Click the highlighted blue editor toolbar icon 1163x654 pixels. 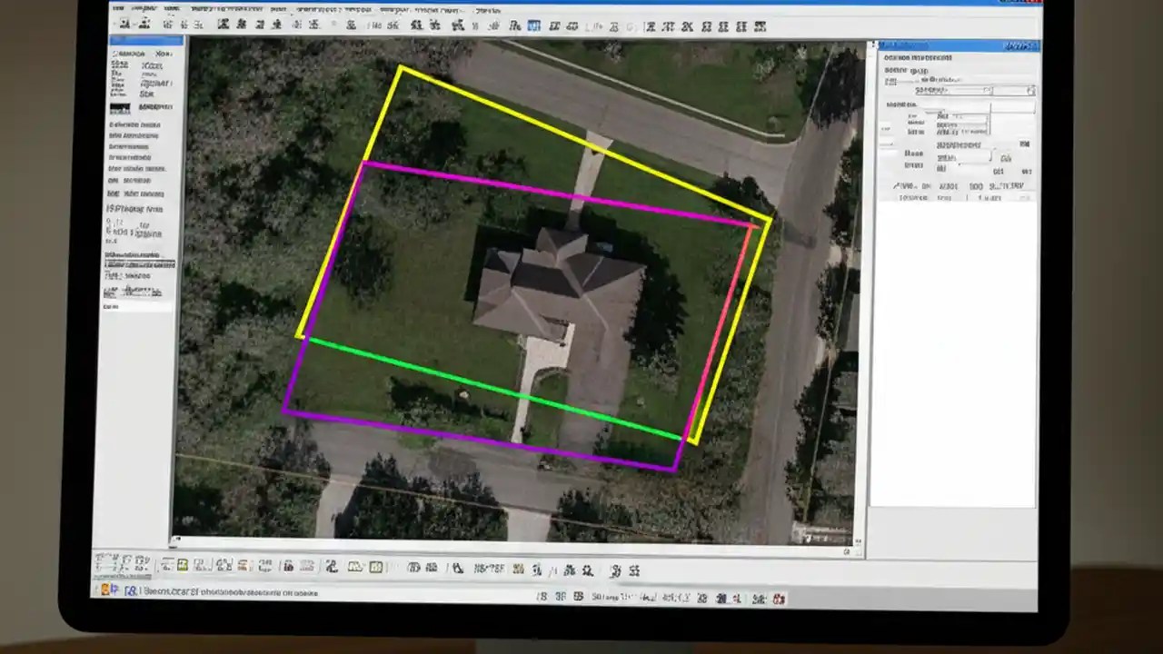534,25
